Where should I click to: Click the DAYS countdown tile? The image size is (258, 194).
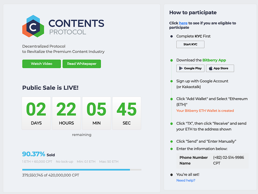click(x=36, y=113)
